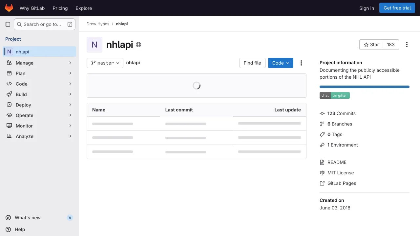Click the repository languages bar
The image size is (420, 236).
click(365, 87)
